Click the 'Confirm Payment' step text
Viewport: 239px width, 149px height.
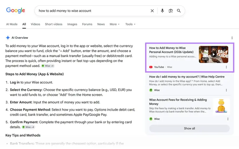(x=24, y=122)
